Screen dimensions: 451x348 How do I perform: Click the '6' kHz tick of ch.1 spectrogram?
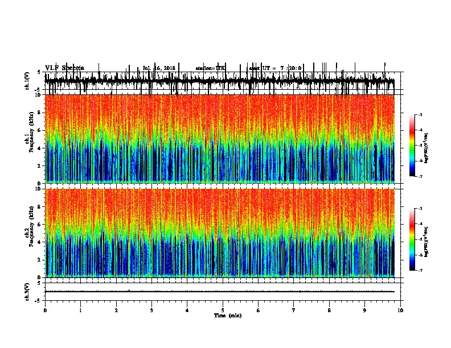coord(40,130)
